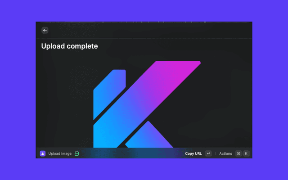288x180 pixels.
Task: Open the Actions menu
Action: click(225, 153)
